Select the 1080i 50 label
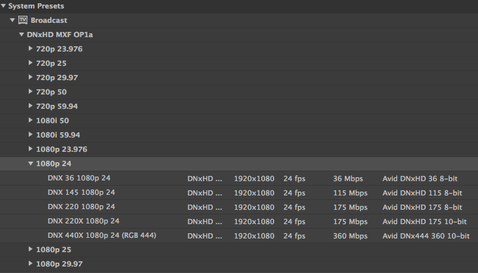Screen dimensions: 478x273 click(52, 121)
